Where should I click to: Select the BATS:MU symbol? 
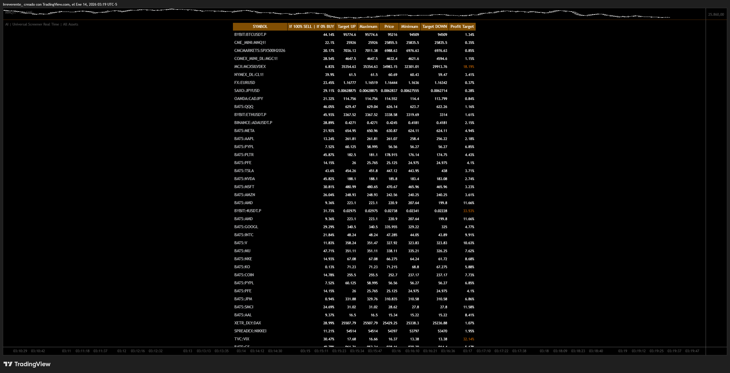click(242, 251)
